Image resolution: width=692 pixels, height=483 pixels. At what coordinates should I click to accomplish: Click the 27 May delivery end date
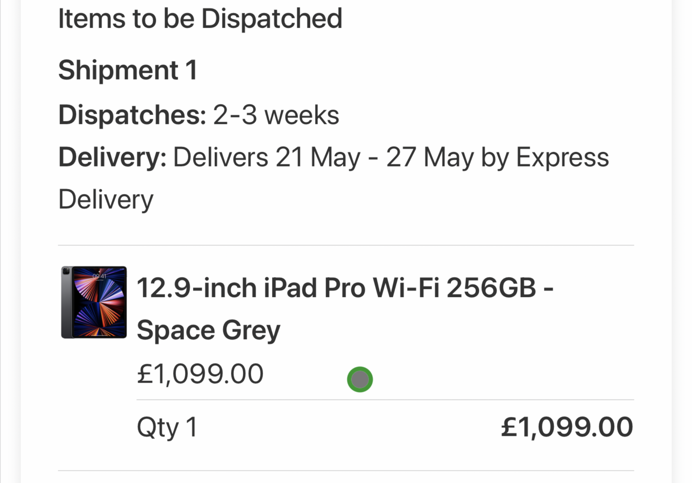pos(430,157)
